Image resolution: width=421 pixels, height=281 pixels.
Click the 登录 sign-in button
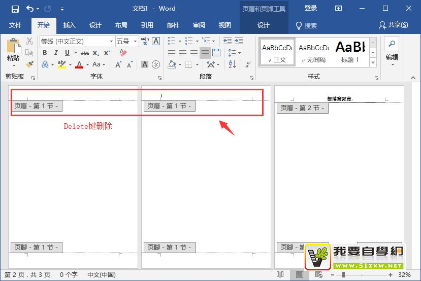[311, 8]
